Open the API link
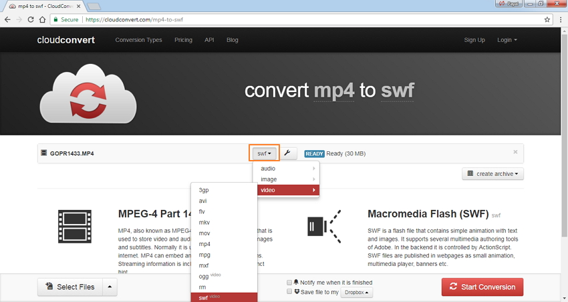568x302 pixels. click(x=209, y=40)
